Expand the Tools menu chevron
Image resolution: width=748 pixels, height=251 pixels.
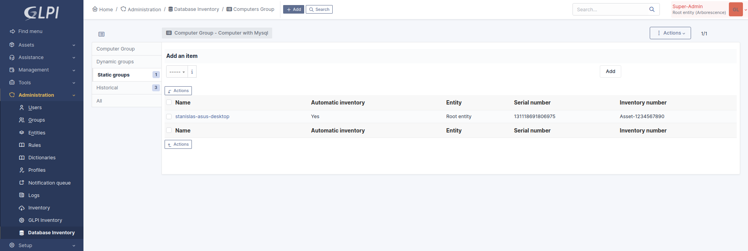[x=74, y=83]
